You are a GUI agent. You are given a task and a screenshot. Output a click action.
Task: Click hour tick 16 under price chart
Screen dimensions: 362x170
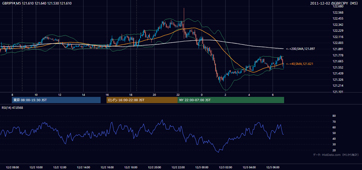coord(107,95)
